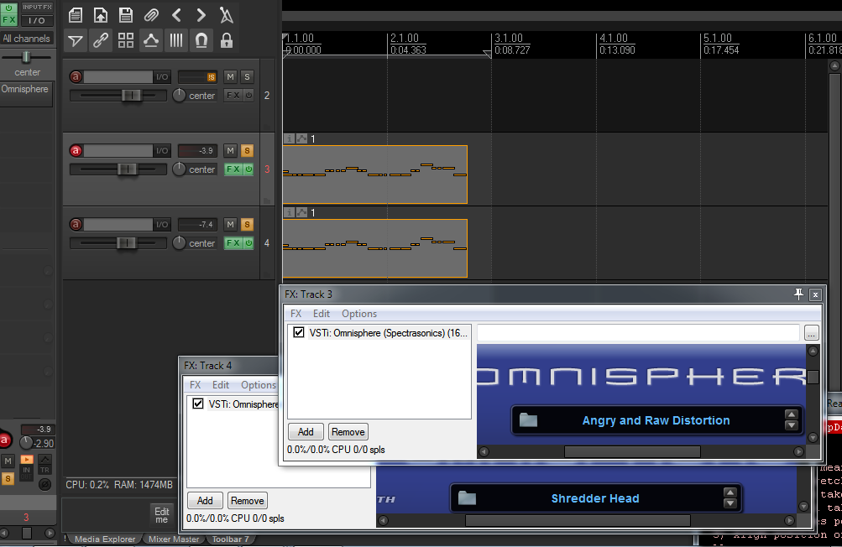The height and width of the screenshot is (547, 842).
Task: Click the open project file icon
Action: point(101,15)
